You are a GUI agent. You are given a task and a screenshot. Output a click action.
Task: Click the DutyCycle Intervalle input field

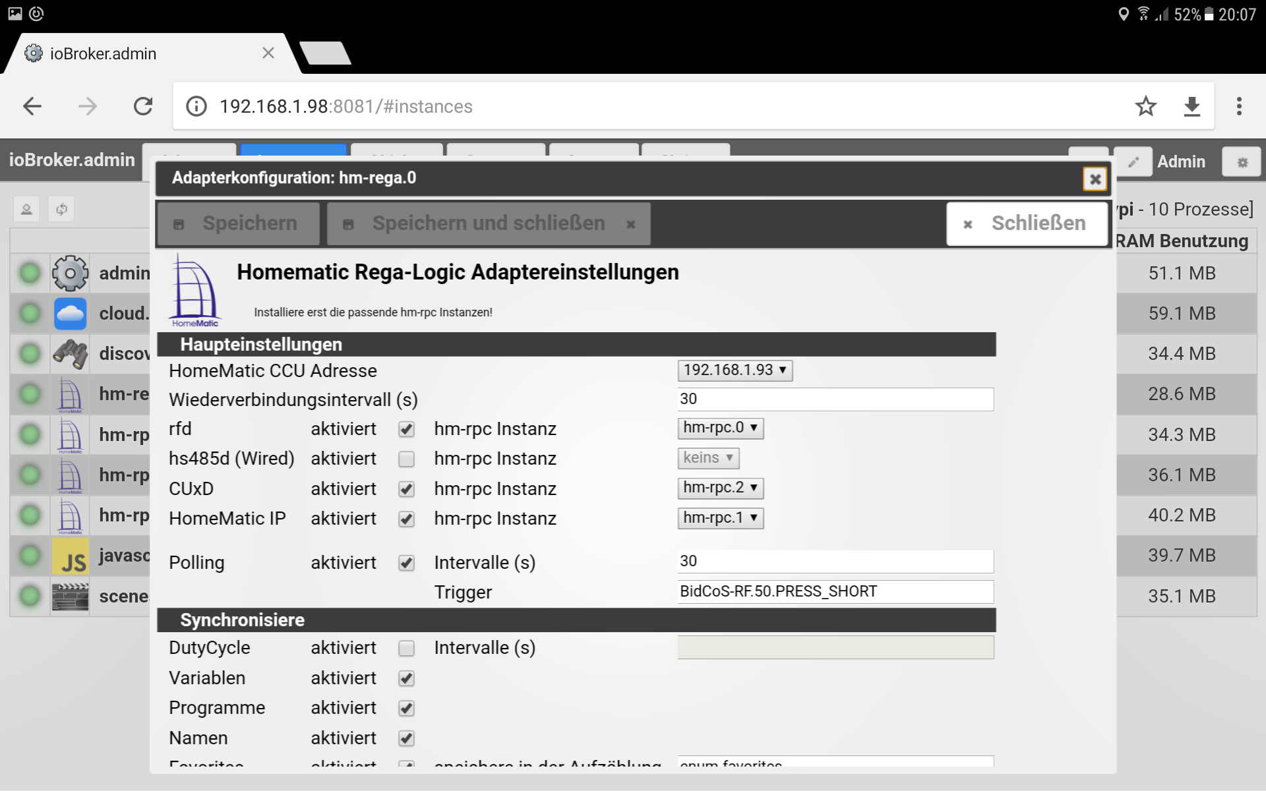835,647
